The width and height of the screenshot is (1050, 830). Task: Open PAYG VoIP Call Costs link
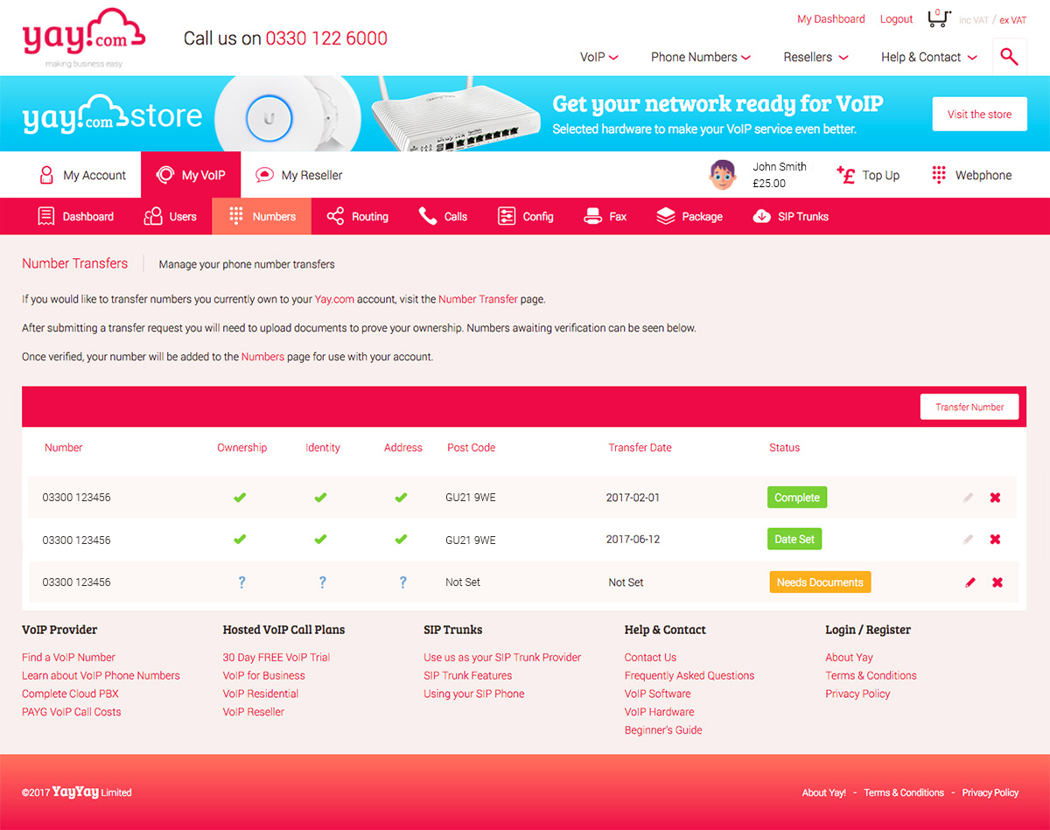pos(72,712)
